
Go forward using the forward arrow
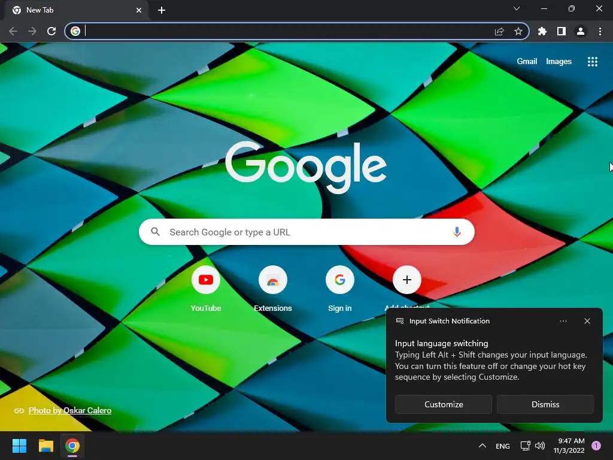pyautogui.click(x=32, y=31)
